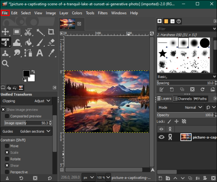Raise the selected layer one step
Image resolution: width=217 pixels, height=182 pixels.
(175, 178)
